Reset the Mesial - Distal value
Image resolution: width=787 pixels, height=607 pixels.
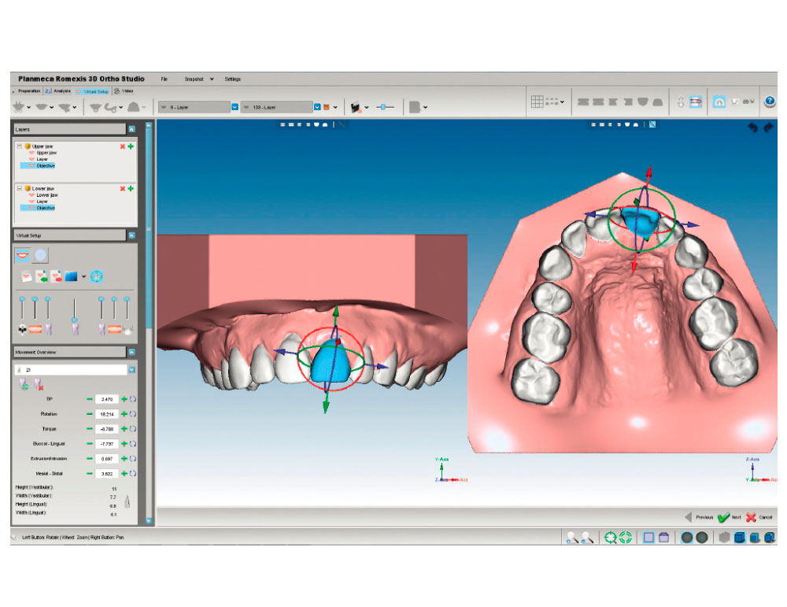[133, 473]
